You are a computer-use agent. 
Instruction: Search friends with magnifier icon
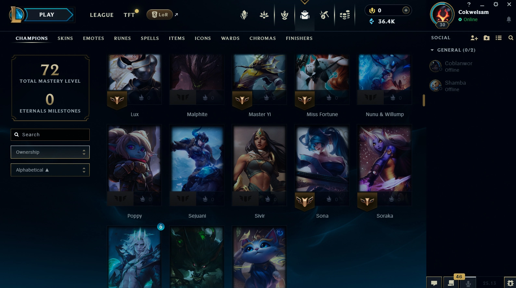click(x=511, y=38)
